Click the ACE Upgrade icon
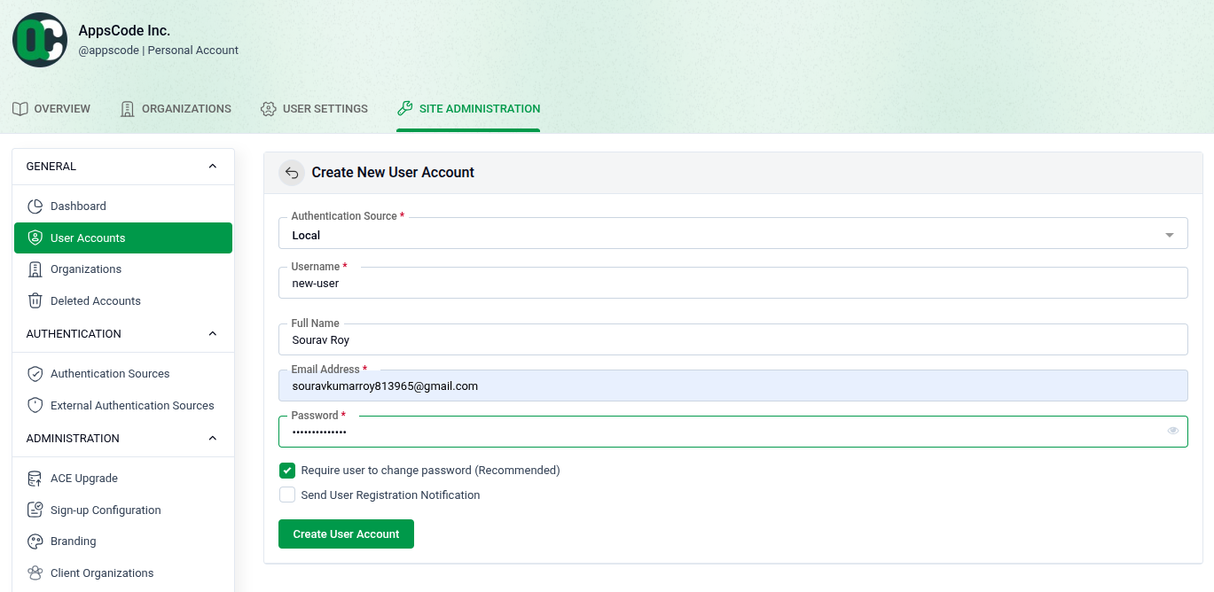This screenshot has width=1214, height=592. click(34, 478)
